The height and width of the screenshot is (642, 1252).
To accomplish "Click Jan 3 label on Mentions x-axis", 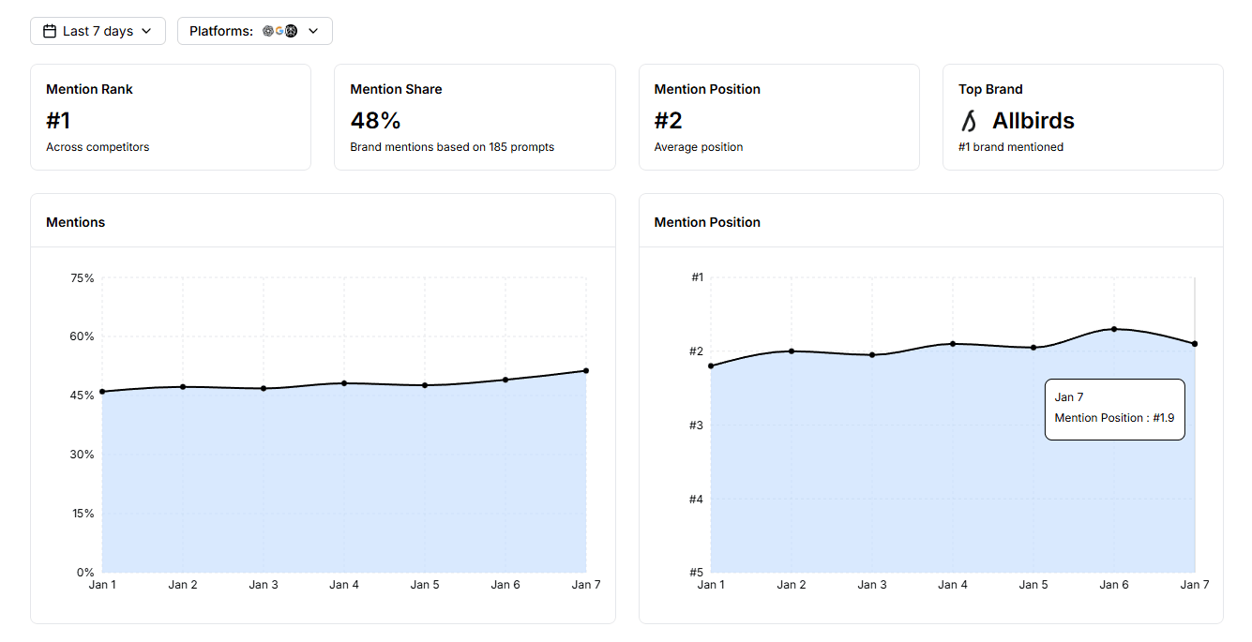I will pyautogui.click(x=264, y=585).
